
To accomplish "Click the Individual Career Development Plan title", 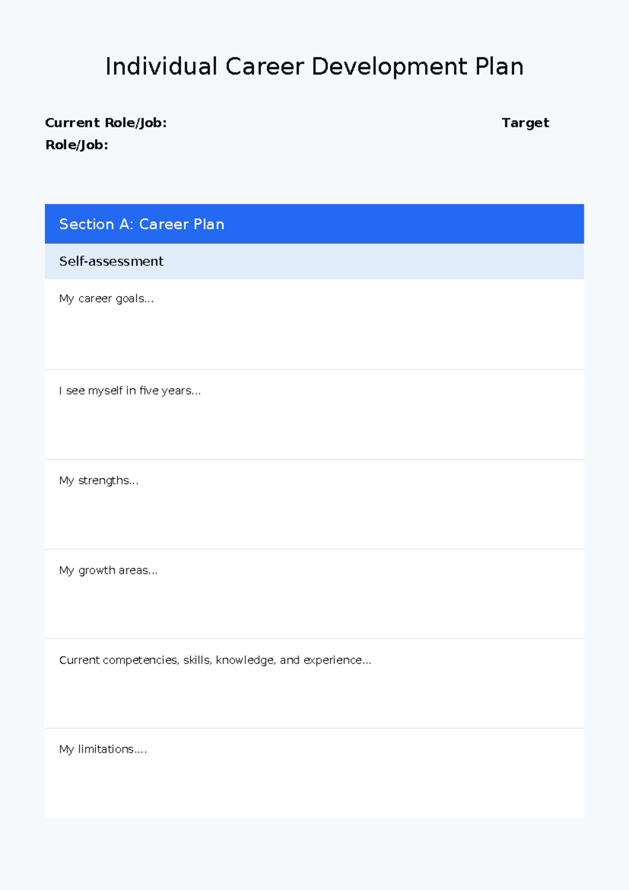I will [314, 67].
